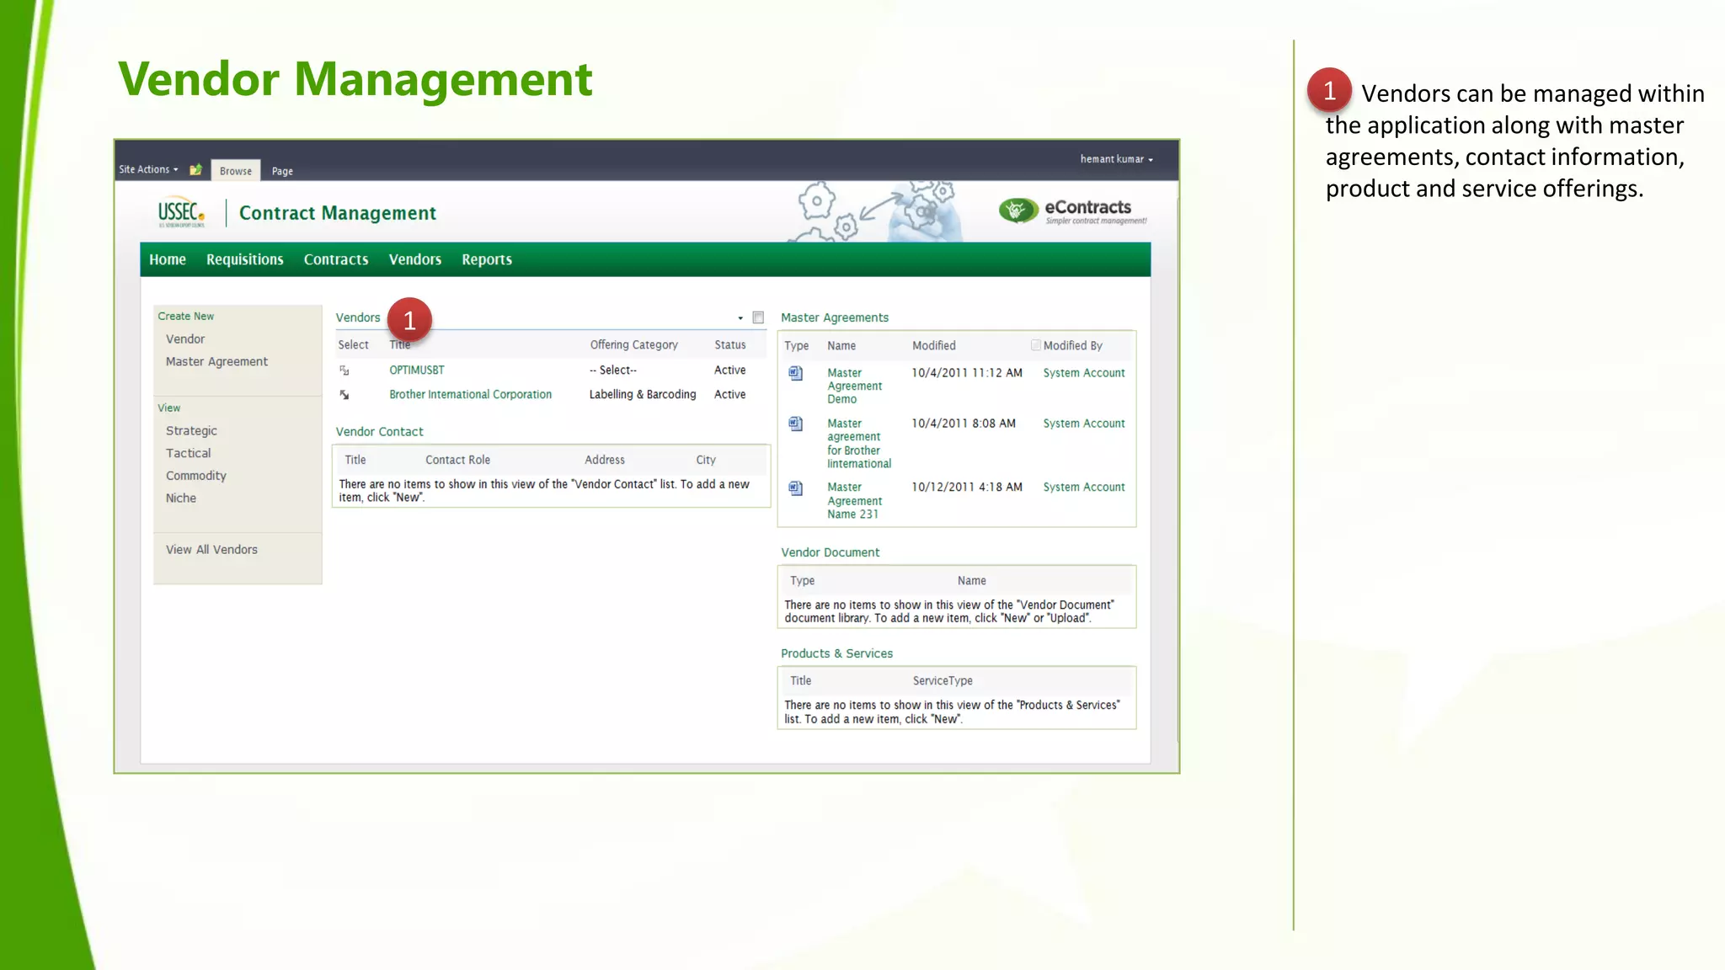Viewport: 1725px width, 970px height.
Task: Click the '10/4/2011 11:12 AM' modified date
Action: pos(967,373)
